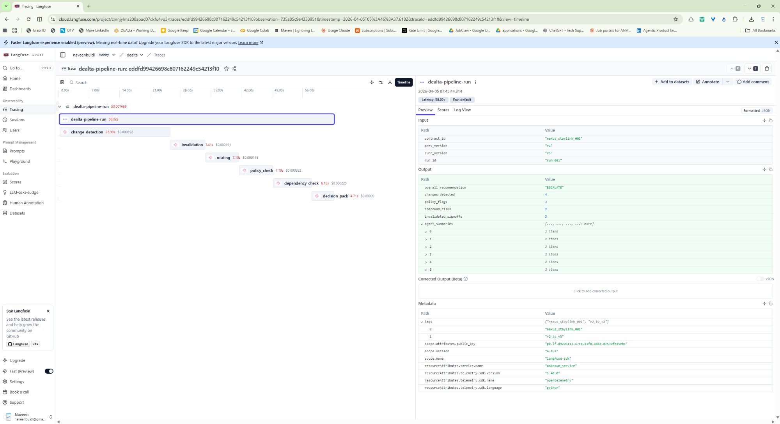780x424 pixels.
Task: Open the Learn more link in banner
Action: (x=248, y=43)
